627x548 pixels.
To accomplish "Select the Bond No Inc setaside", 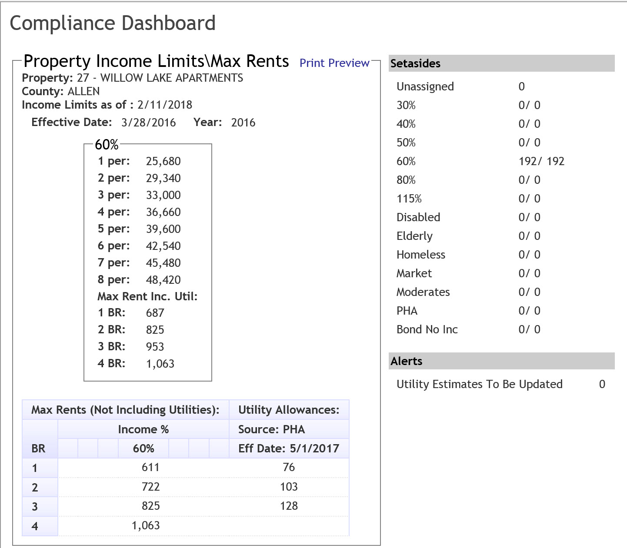I will pyautogui.click(x=427, y=329).
